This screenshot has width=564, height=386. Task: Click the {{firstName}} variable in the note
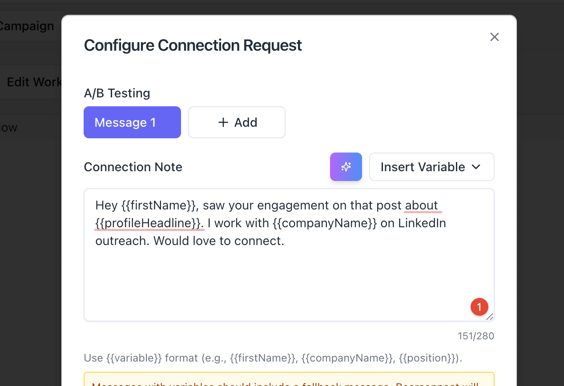coord(158,205)
